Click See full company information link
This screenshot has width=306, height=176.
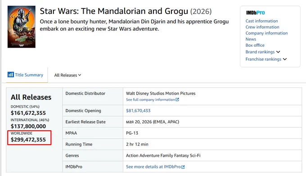pyautogui.click(x=150, y=99)
